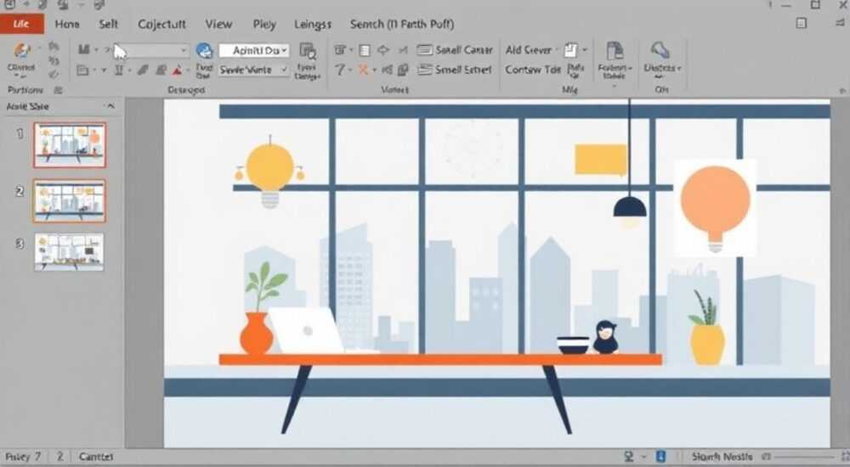Click the blue globe icon in the ribbon

pyautogui.click(x=204, y=50)
